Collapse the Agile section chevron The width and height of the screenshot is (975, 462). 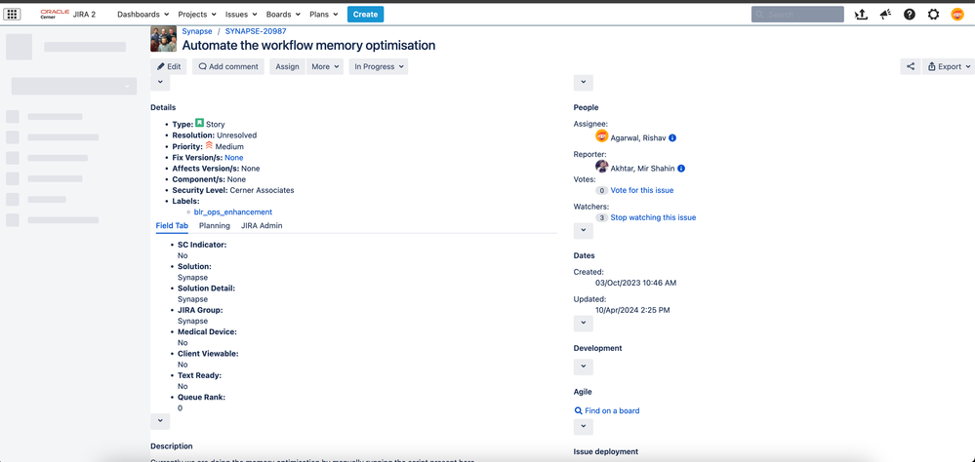pos(584,367)
